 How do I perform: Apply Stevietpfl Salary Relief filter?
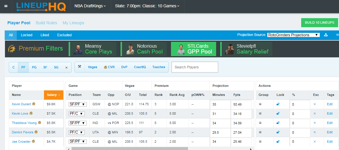[246, 49]
